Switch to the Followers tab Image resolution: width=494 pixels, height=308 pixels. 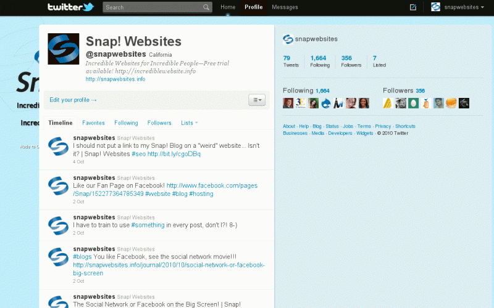tap(159, 123)
